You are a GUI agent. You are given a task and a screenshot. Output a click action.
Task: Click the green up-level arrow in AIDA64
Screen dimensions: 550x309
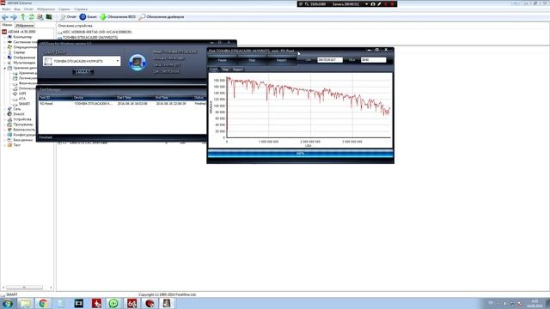pos(23,17)
